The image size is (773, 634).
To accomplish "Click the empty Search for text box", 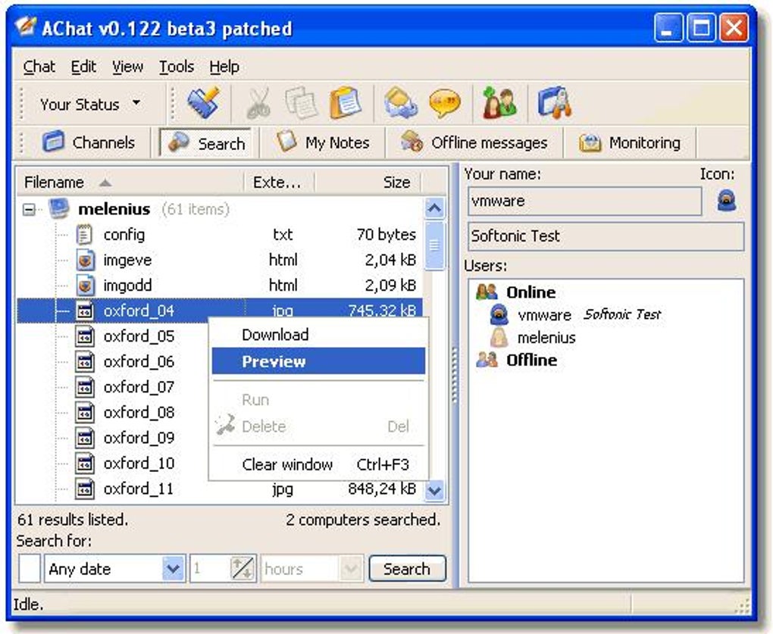I will (30, 569).
